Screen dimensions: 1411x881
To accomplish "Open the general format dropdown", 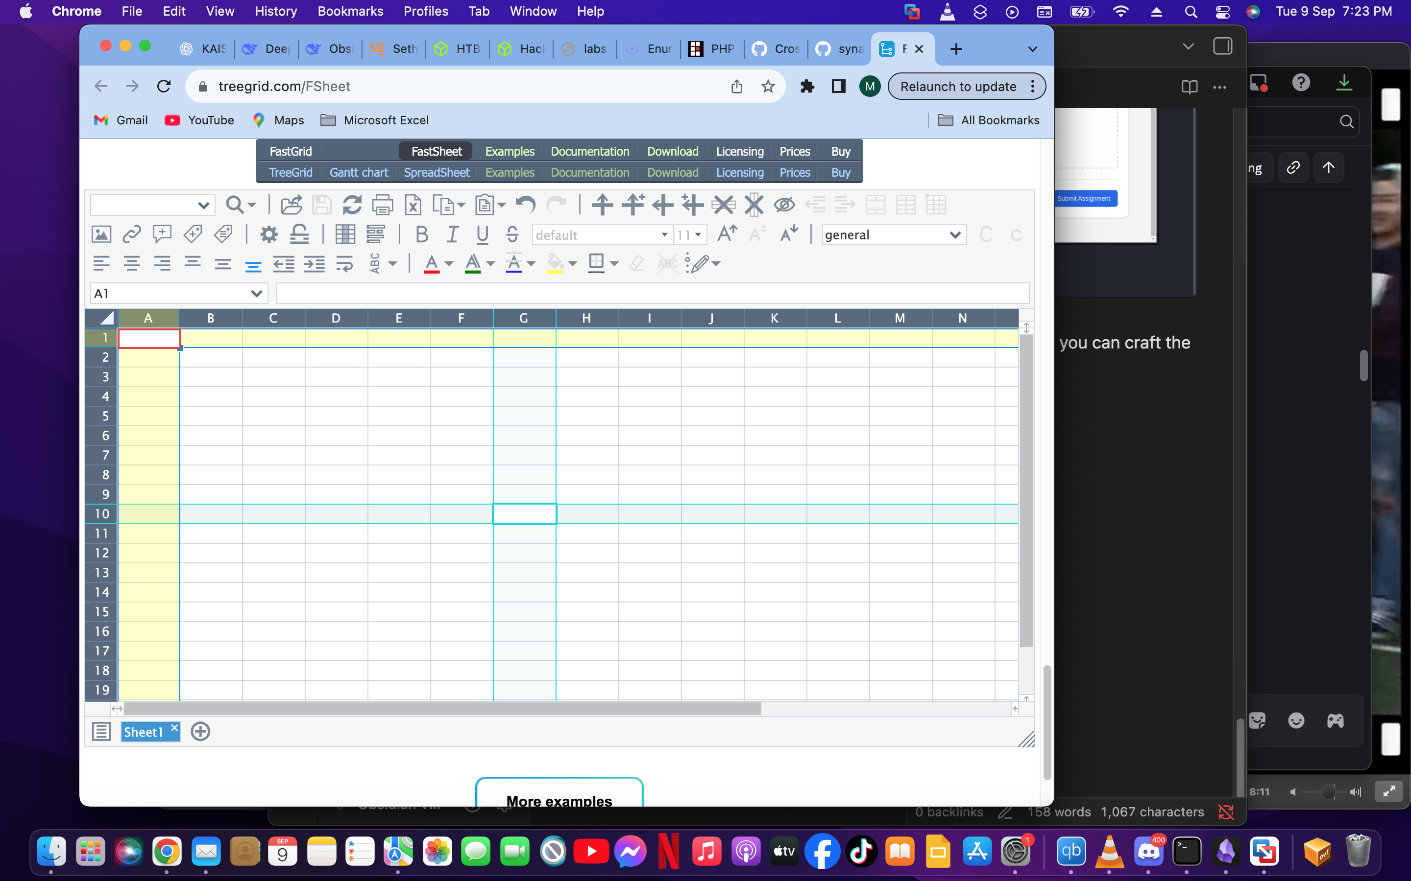I will (x=894, y=235).
